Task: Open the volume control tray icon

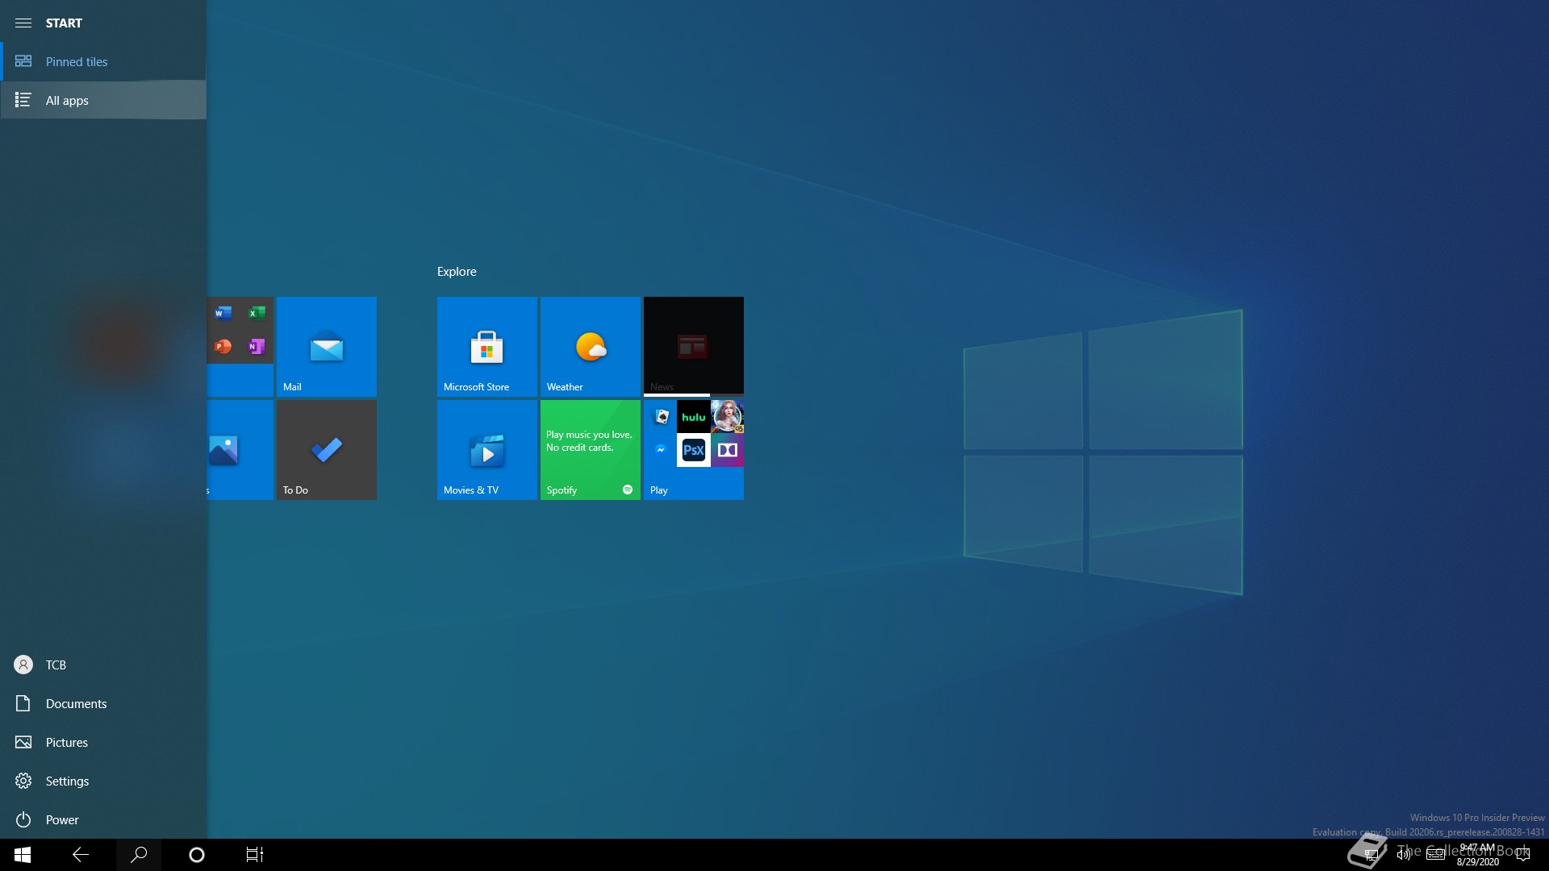Action: click(x=1404, y=855)
